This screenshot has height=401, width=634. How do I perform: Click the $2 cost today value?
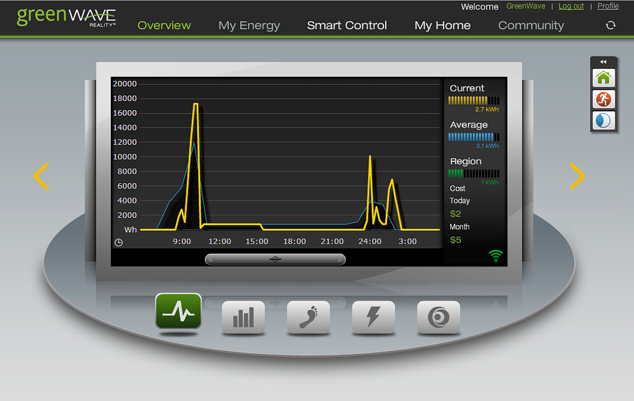coord(455,213)
